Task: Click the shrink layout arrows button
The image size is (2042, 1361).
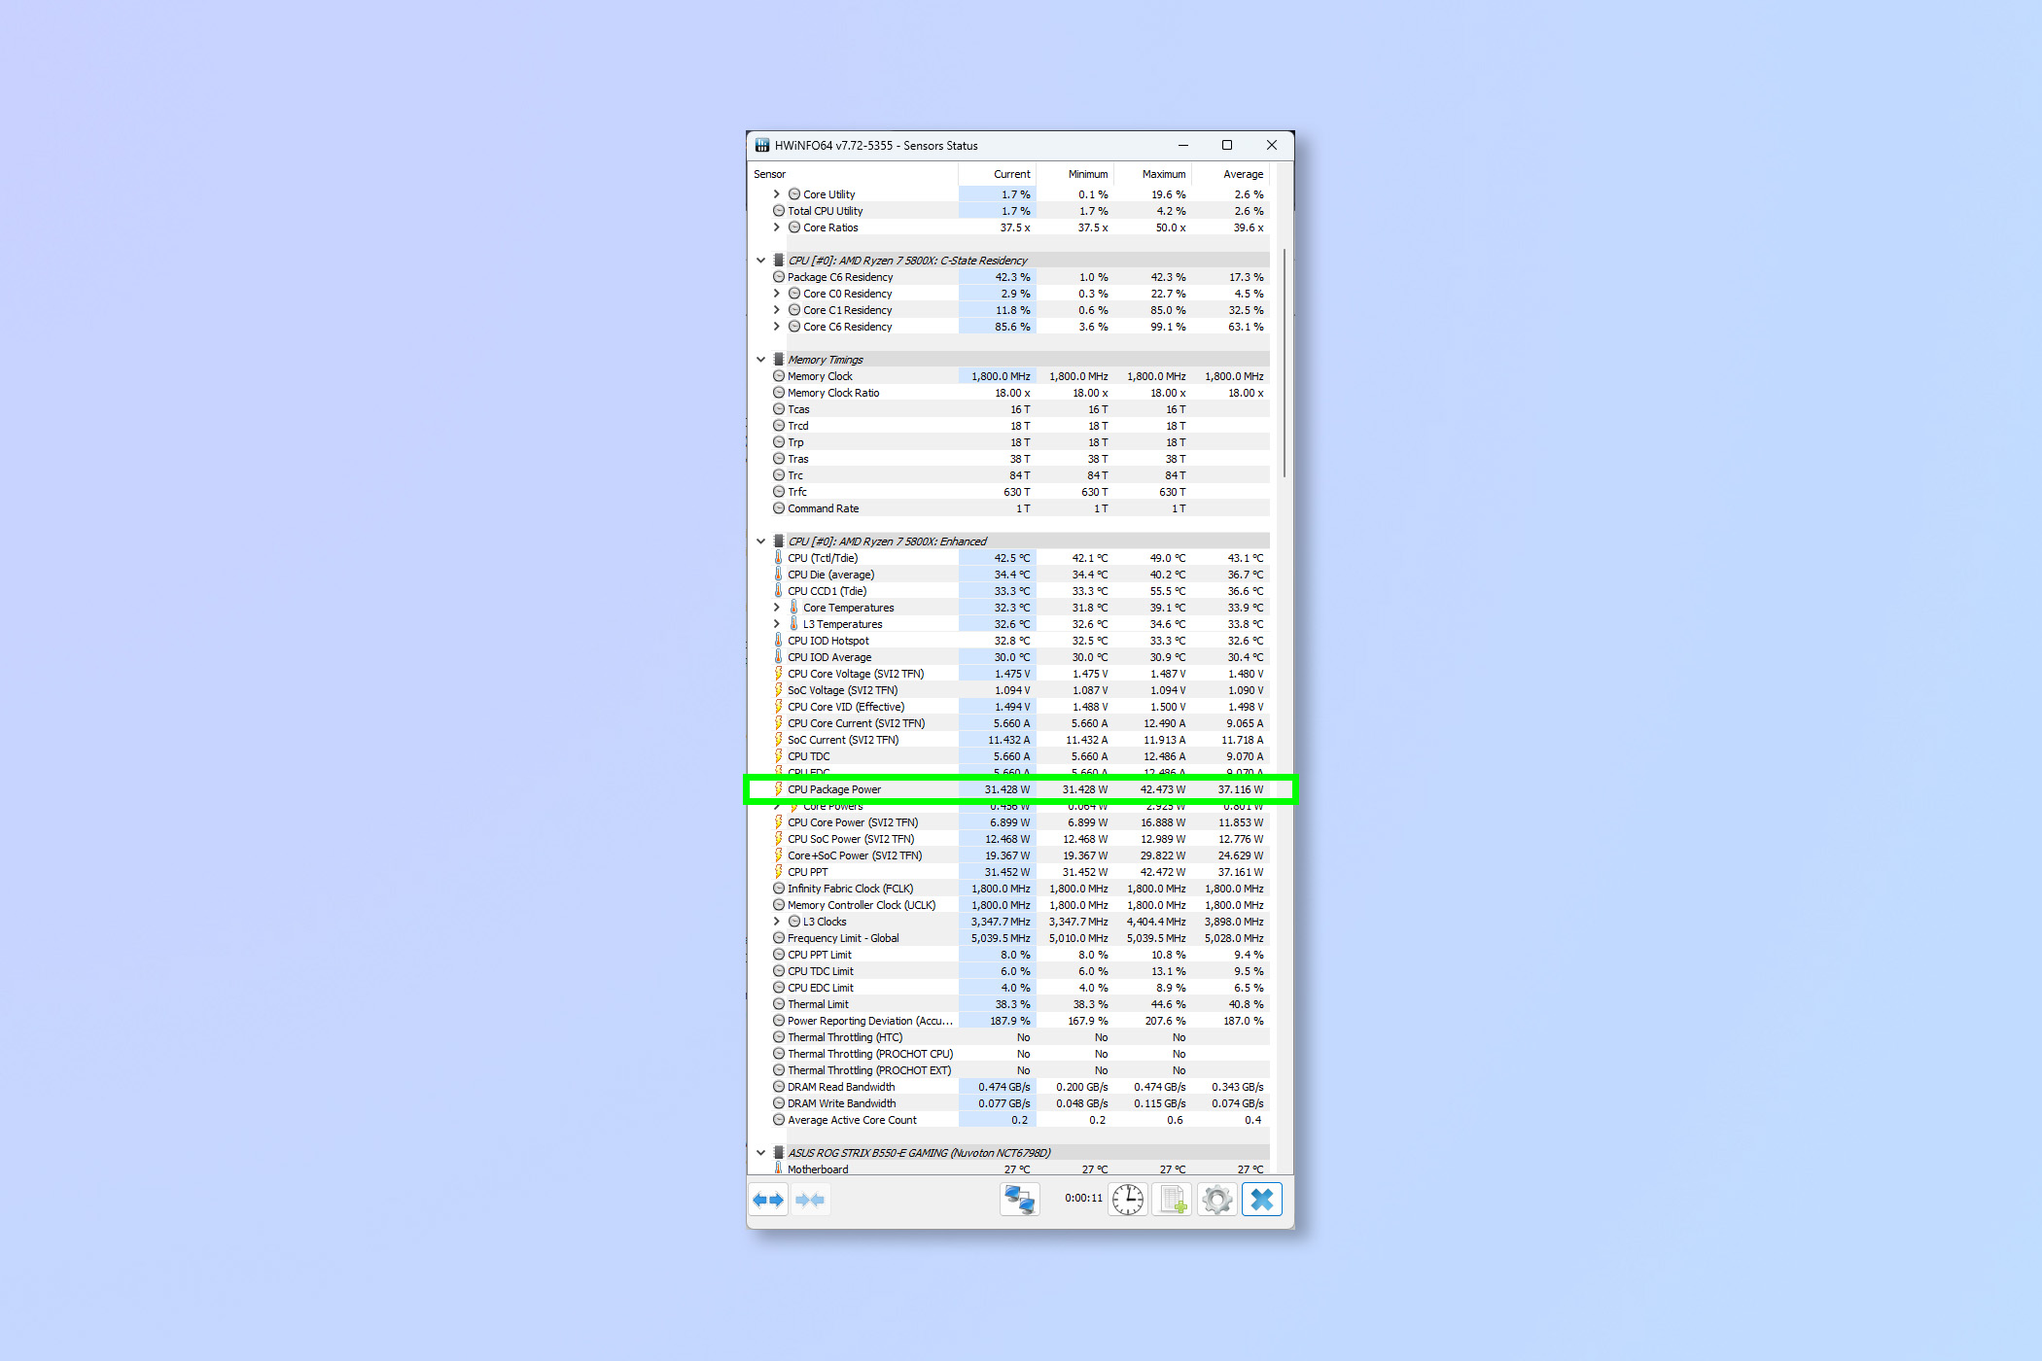Action: point(809,1200)
